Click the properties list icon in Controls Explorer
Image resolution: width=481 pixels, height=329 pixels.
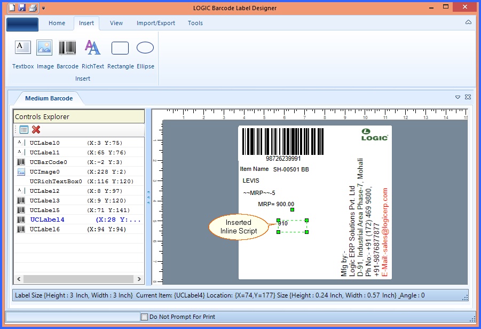coord(24,129)
